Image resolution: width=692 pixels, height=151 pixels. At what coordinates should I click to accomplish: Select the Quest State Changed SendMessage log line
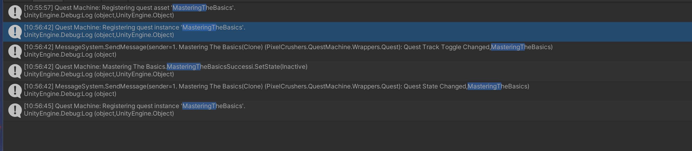pos(276,86)
